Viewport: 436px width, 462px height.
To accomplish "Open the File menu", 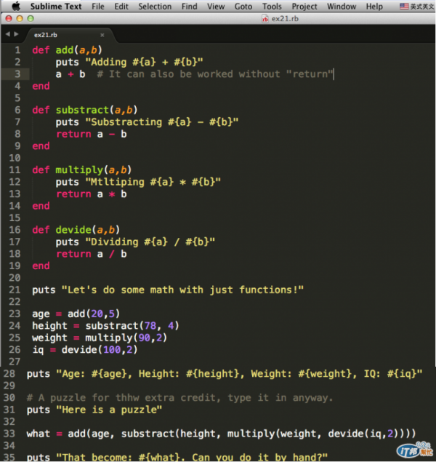I will pyautogui.click(x=98, y=7).
